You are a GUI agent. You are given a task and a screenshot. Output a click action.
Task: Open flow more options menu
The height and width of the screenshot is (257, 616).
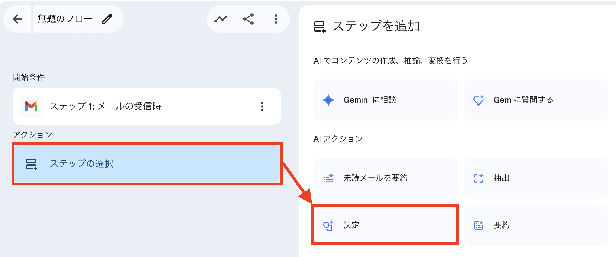276,19
